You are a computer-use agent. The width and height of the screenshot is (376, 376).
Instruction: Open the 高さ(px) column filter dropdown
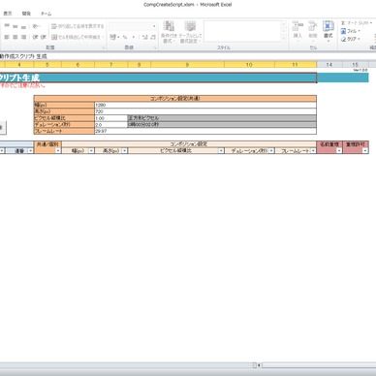tap(125, 150)
